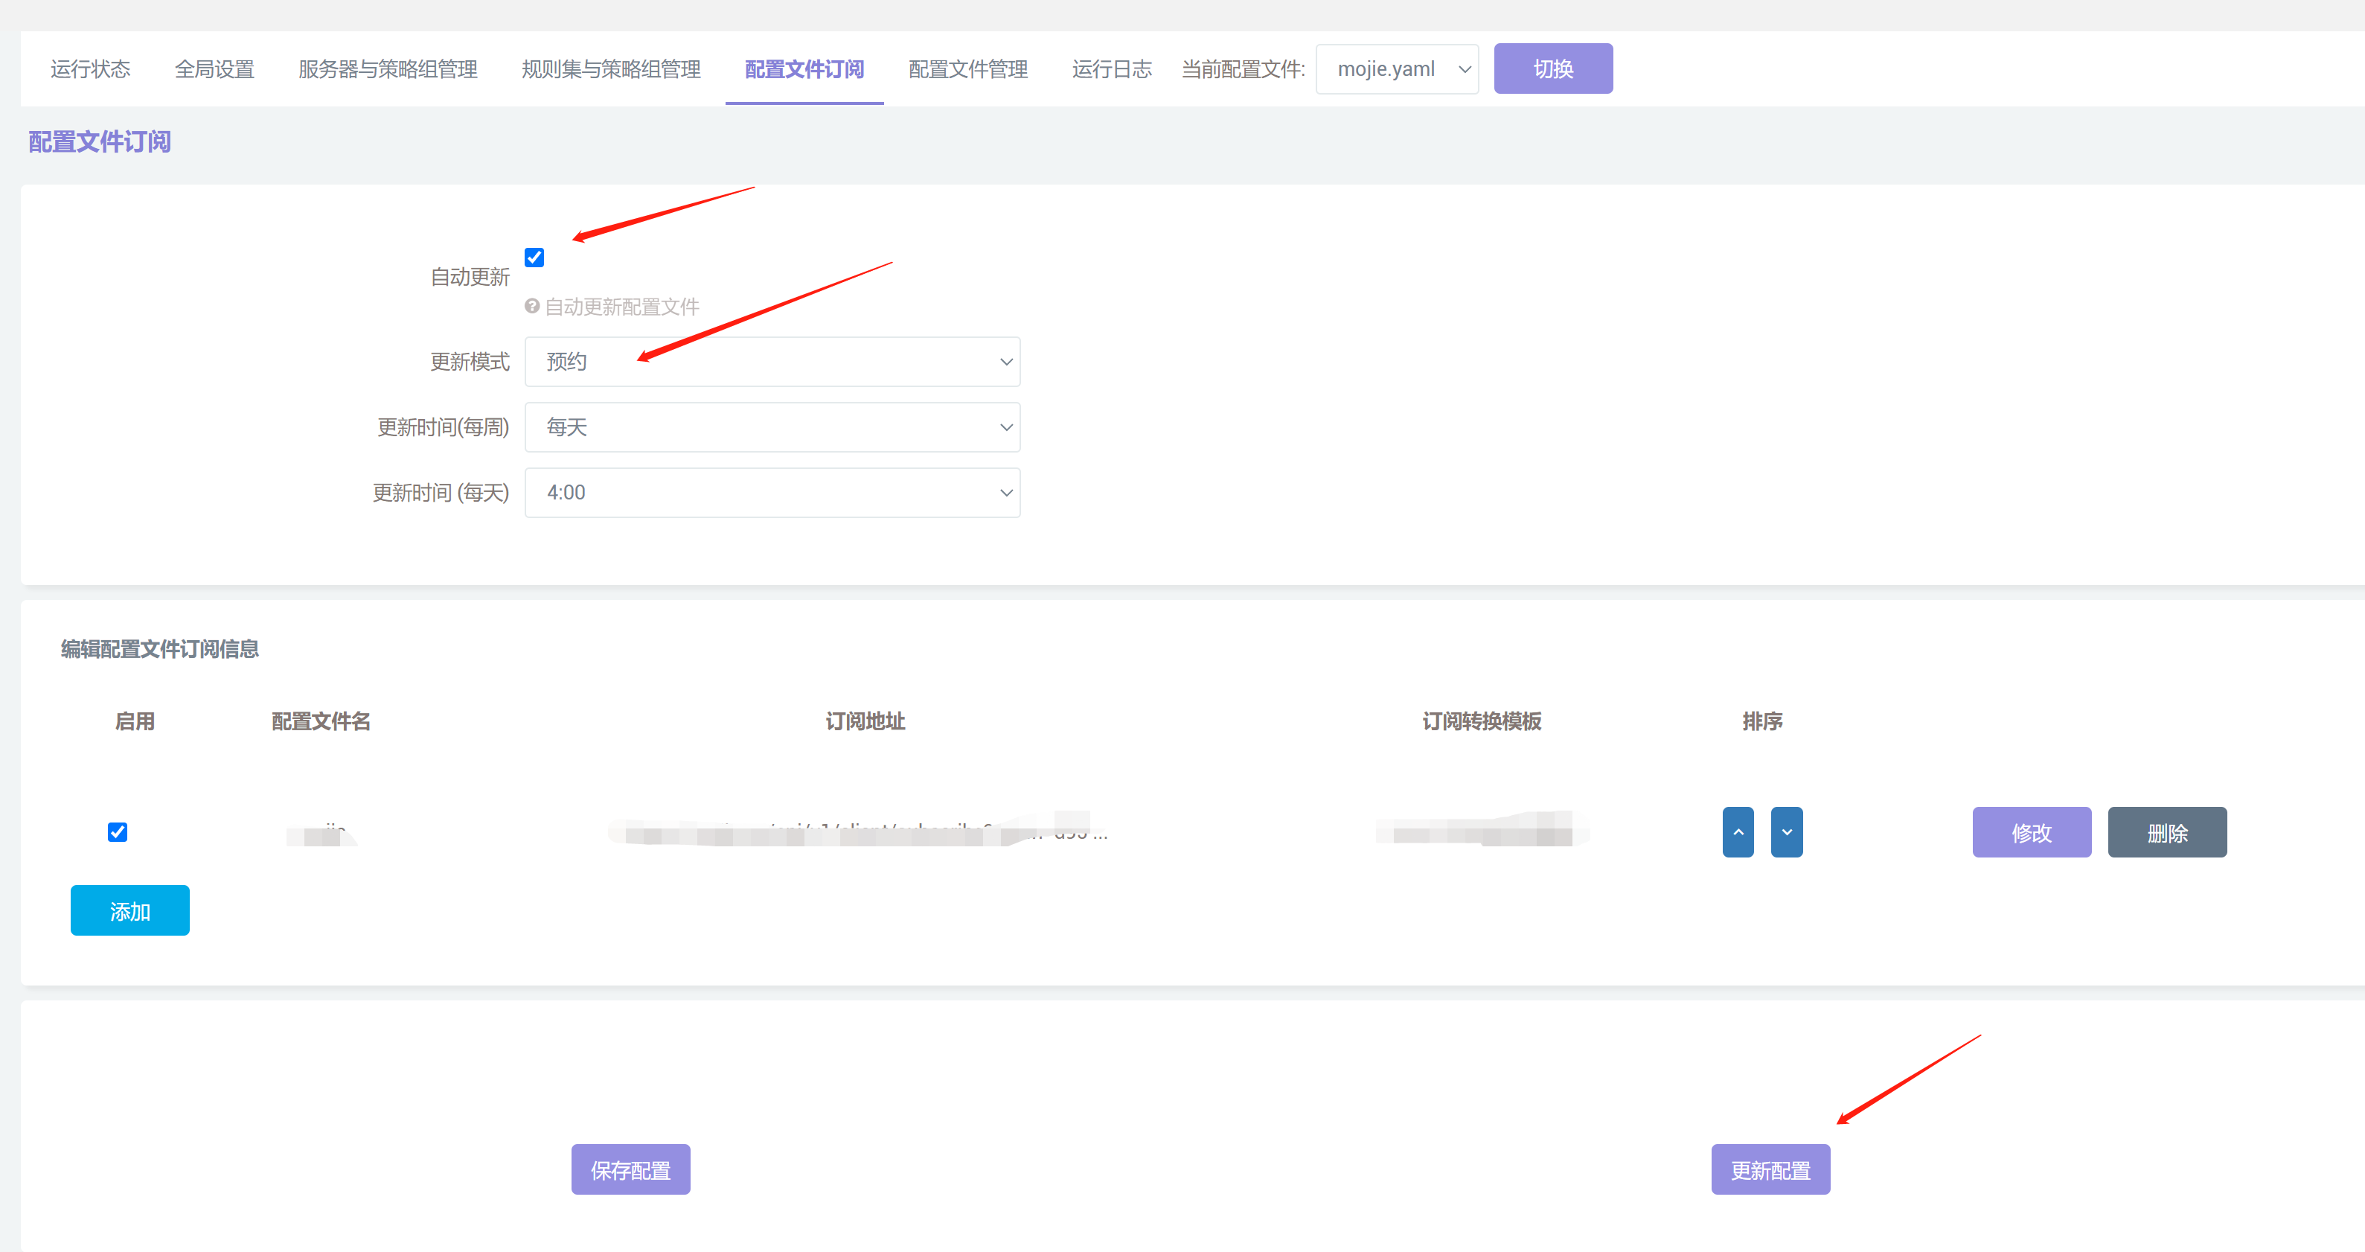This screenshot has height=1252, width=2365.
Task: Click the 切换 button
Action: (x=1552, y=68)
